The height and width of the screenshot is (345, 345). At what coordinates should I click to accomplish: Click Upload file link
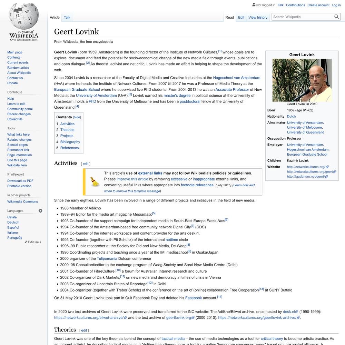(15, 119)
